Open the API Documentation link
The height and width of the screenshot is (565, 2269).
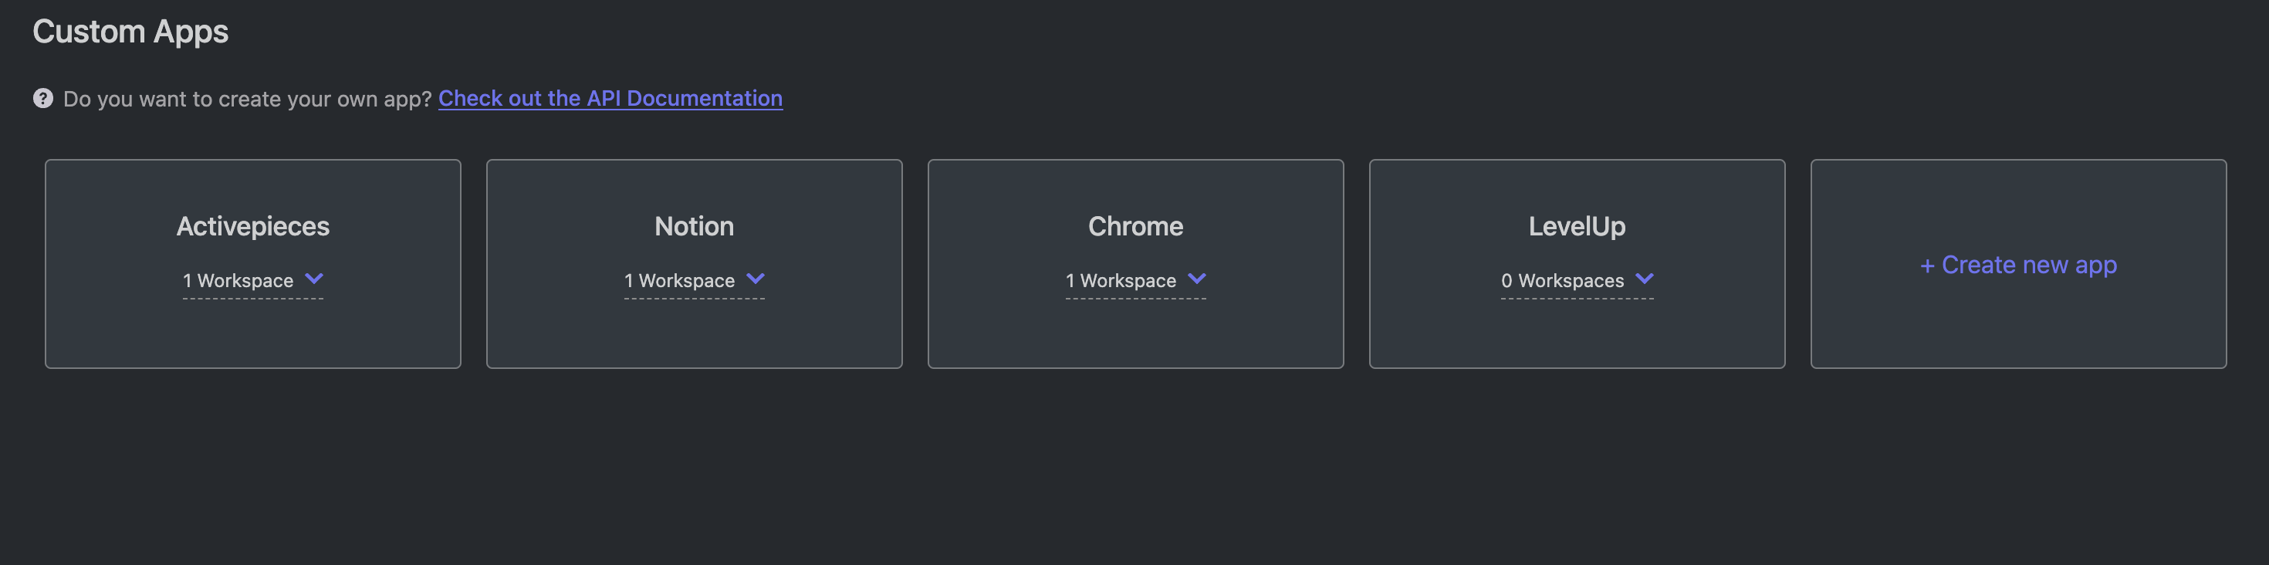pyautogui.click(x=610, y=98)
